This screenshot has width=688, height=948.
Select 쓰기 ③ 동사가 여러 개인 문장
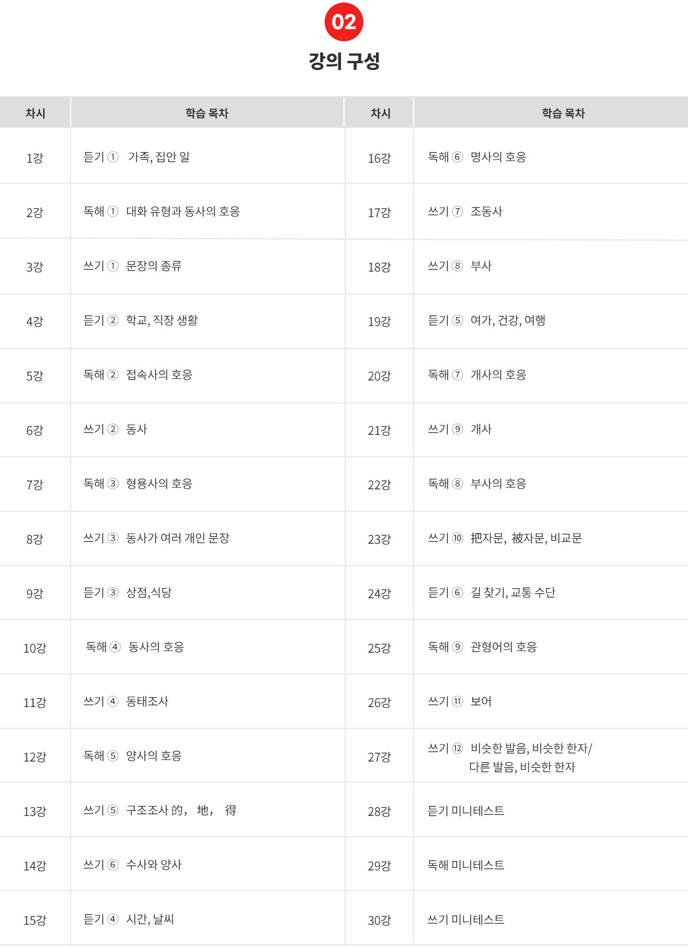(156, 538)
